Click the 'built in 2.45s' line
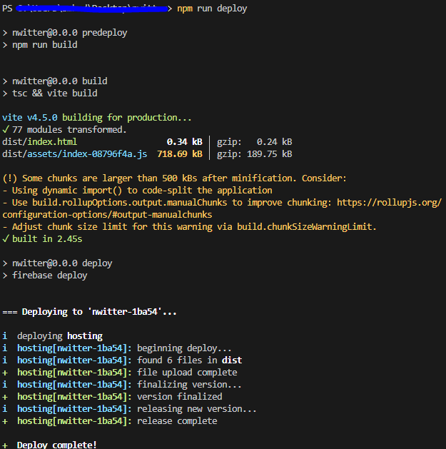This screenshot has height=449, width=446. [42, 239]
